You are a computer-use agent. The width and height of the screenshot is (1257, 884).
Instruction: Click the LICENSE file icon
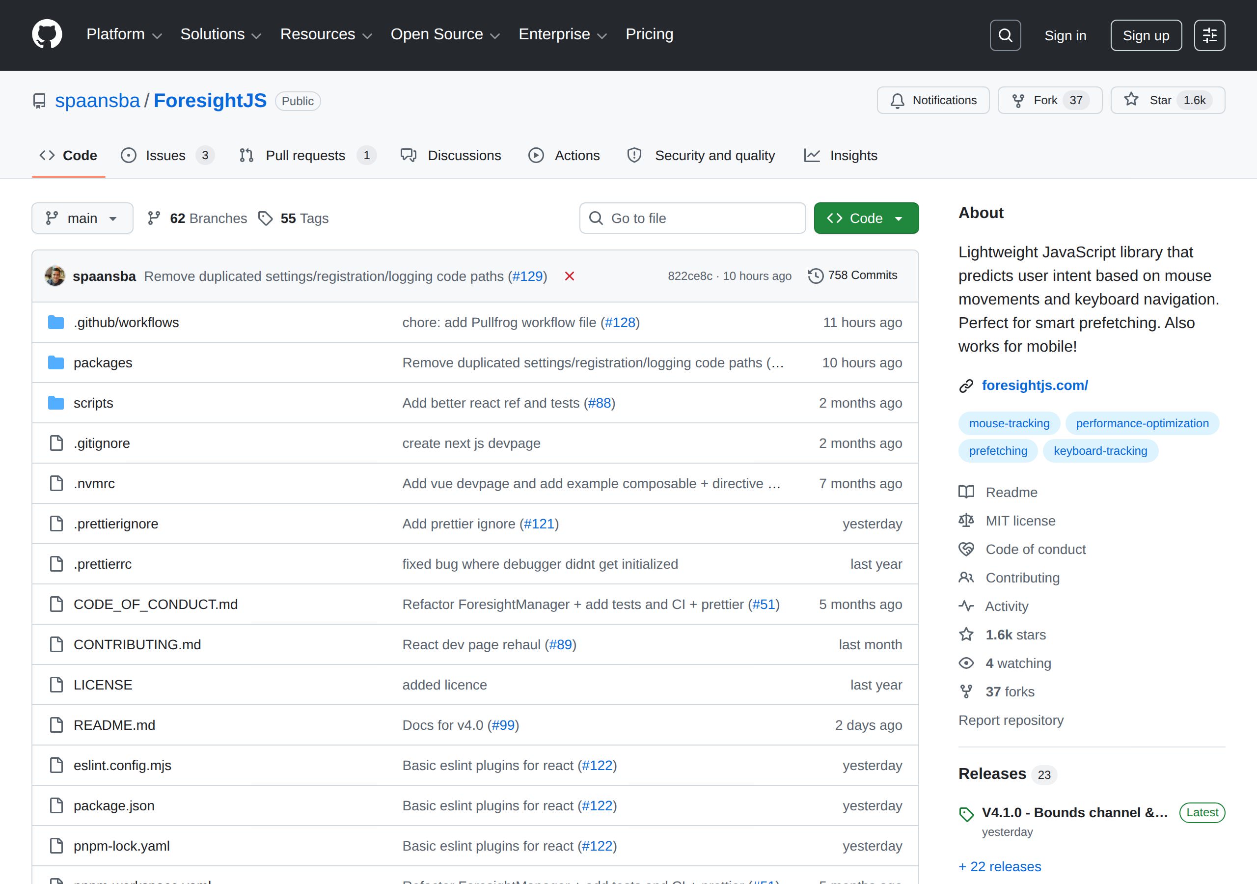(56, 685)
